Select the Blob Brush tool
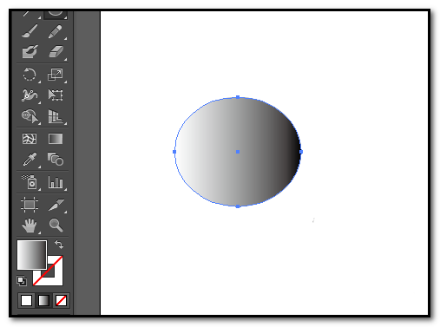 point(30,52)
